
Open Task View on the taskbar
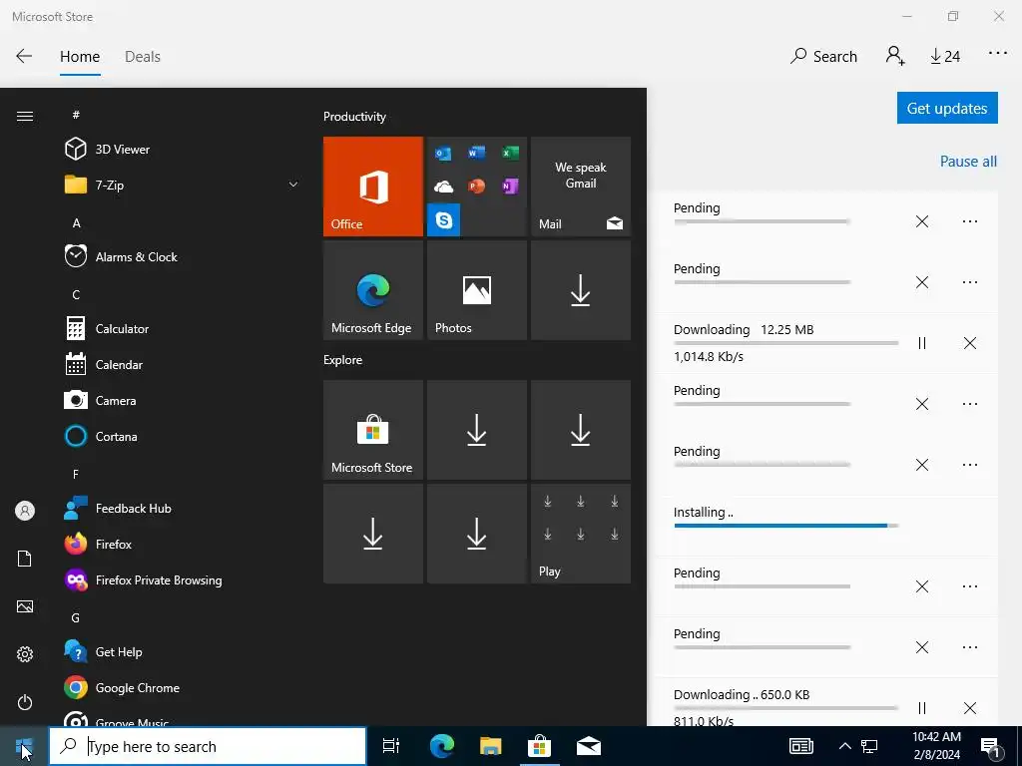point(391,746)
